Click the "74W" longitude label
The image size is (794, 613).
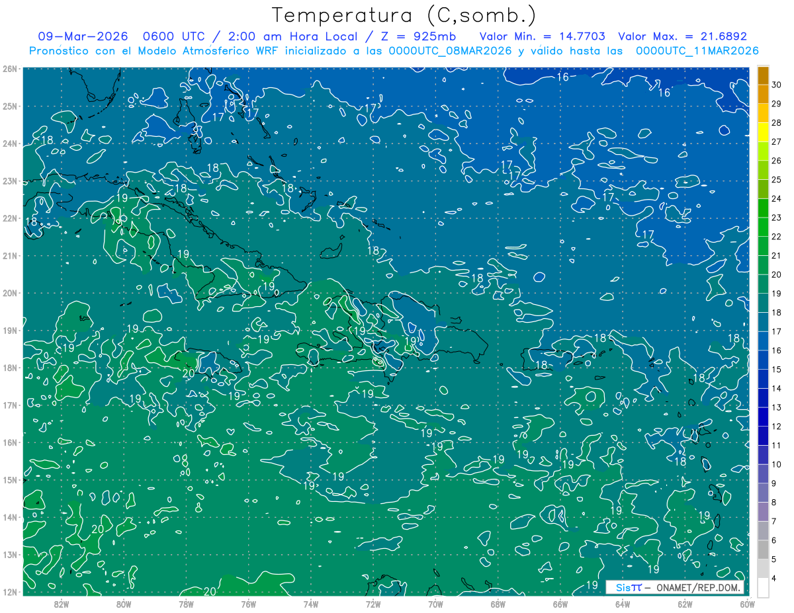tap(310, 603)
